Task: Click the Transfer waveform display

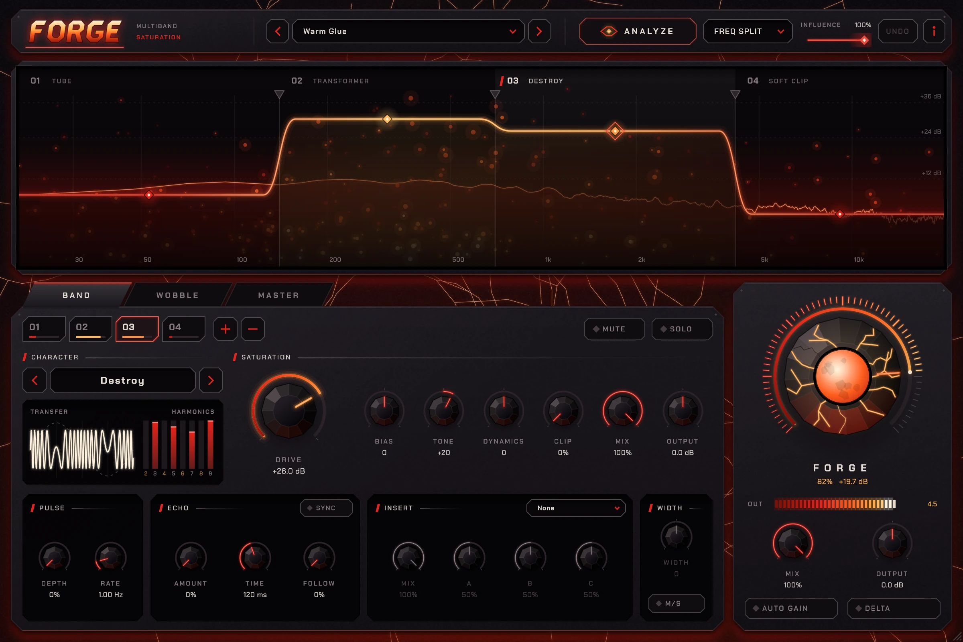Action: tap(82, 449)
